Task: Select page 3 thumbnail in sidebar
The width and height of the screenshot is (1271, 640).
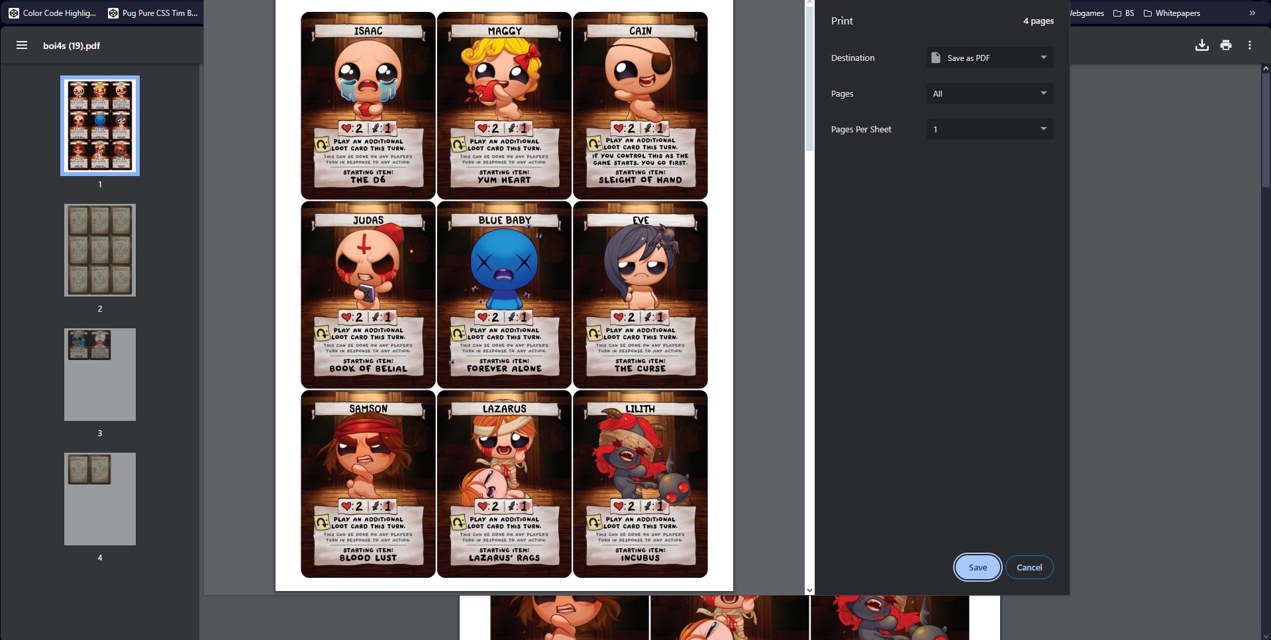Action: click(x=100, y=375)
